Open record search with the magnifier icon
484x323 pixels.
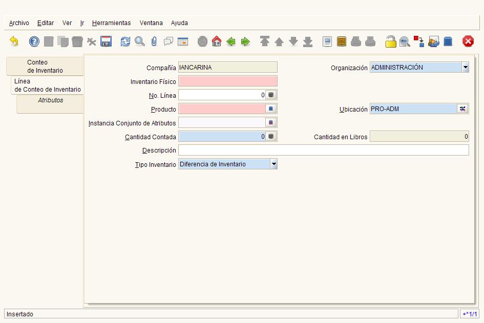[x=139, y=41]
